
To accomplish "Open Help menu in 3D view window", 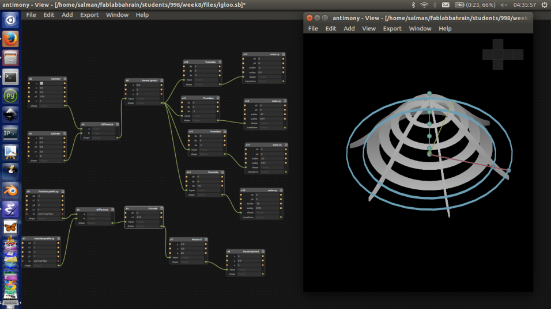I will [x=445, y=28].
